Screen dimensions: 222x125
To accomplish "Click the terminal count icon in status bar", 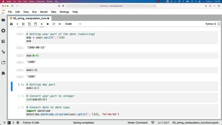I will [x=9, y=123].
